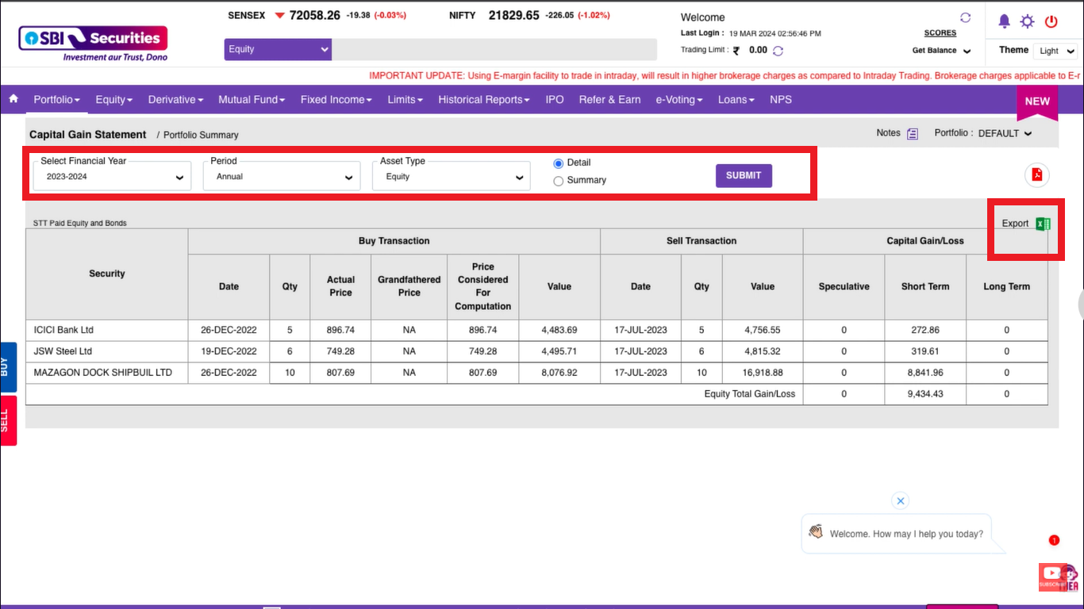Select the Detail radio button

point(558,163)
